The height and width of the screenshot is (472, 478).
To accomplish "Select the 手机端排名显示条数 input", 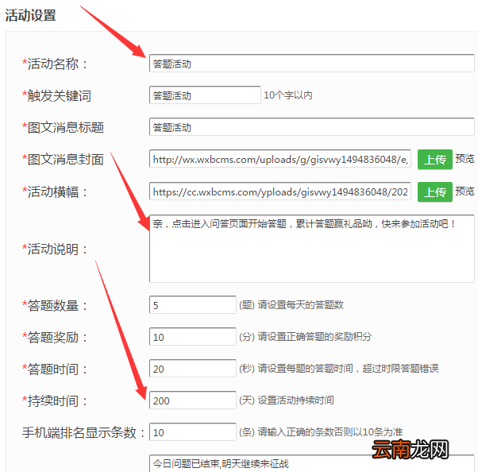I will coord(193,431).
